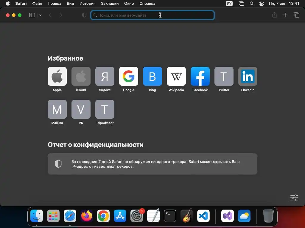Go forward with the forward arrow
The height and width of the screenshot is (228, 305).
click(60, 15)
